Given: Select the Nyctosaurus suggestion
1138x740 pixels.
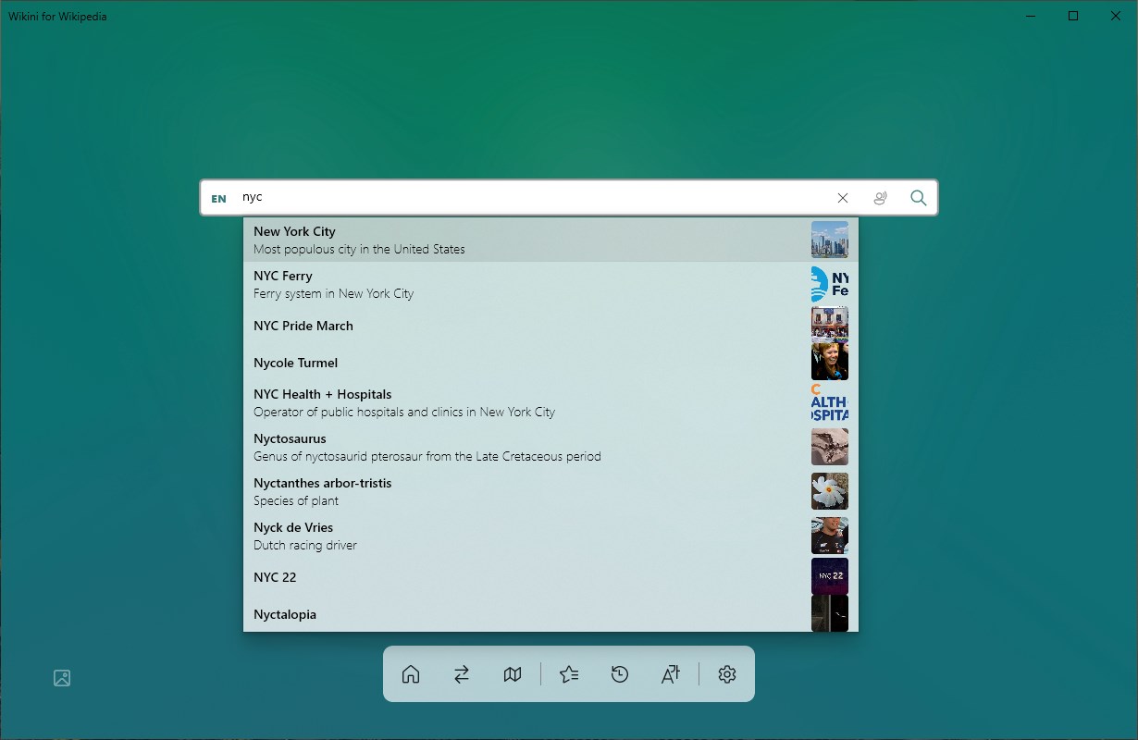Looking at the screenshot, I should 550,447.
